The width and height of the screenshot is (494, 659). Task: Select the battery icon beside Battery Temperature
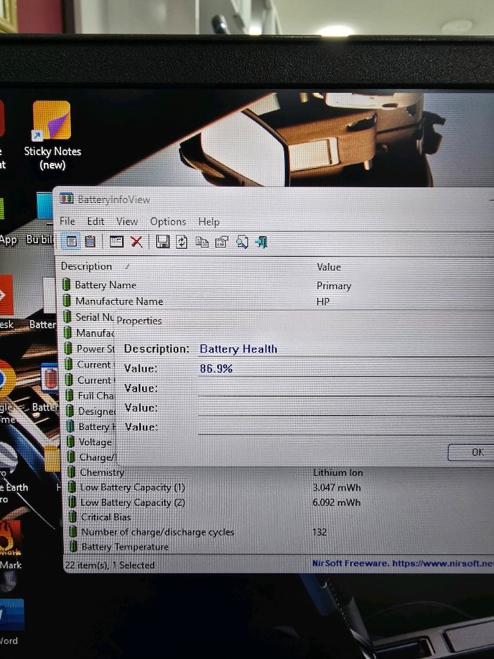pyautogui.click(x=73, y=546)
